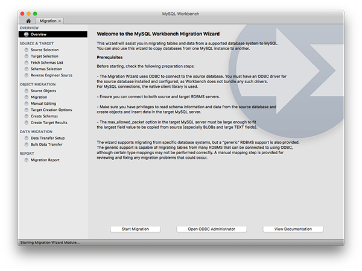Click status bar text Starting Migration Wizard Module
362x271 pixels.
pos(50,243)
